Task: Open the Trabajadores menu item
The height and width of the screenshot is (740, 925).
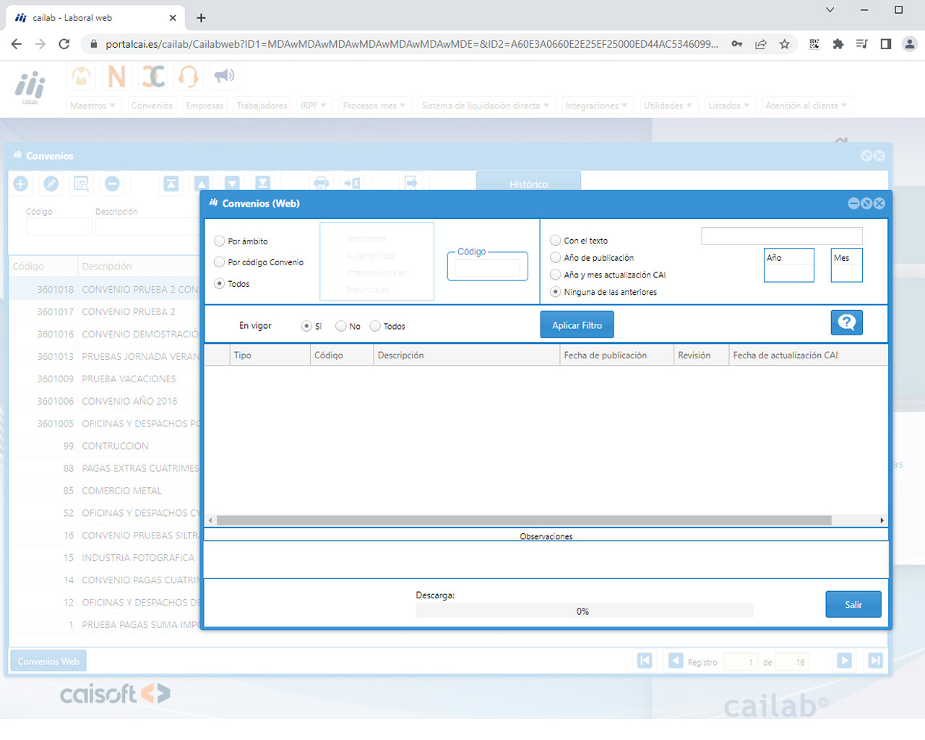Action: point(262,106)
